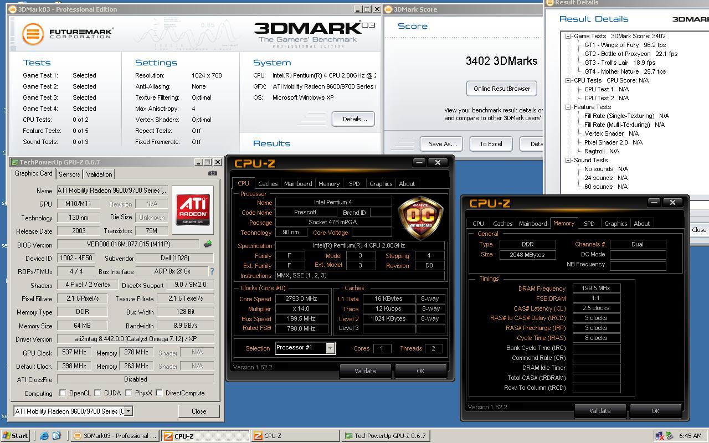Enable the DirectCompute checkbox
Image resolution: width=709 pixels, height=443 pixels.
pyautogui.click(x=159, y=393)
